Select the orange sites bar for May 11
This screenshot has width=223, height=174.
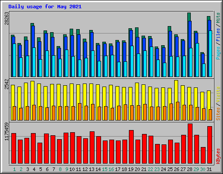click(80, 112)
